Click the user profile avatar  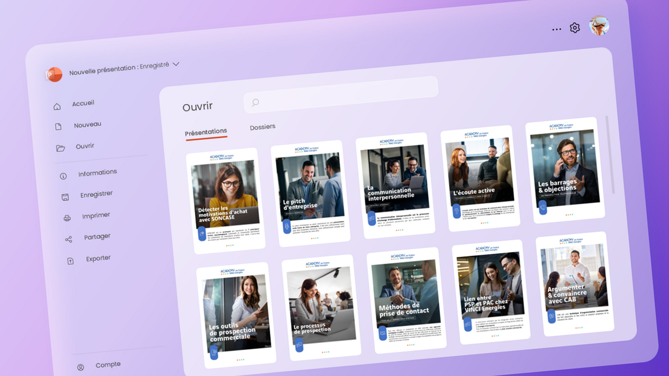599,25
